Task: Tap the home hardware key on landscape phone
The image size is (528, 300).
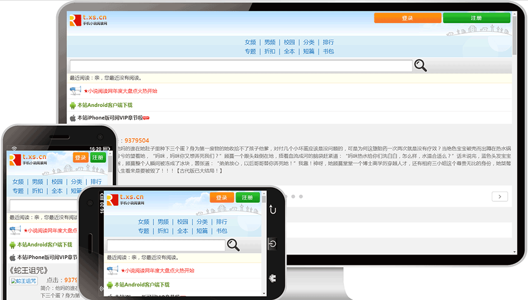Action: tap(273, 278)
